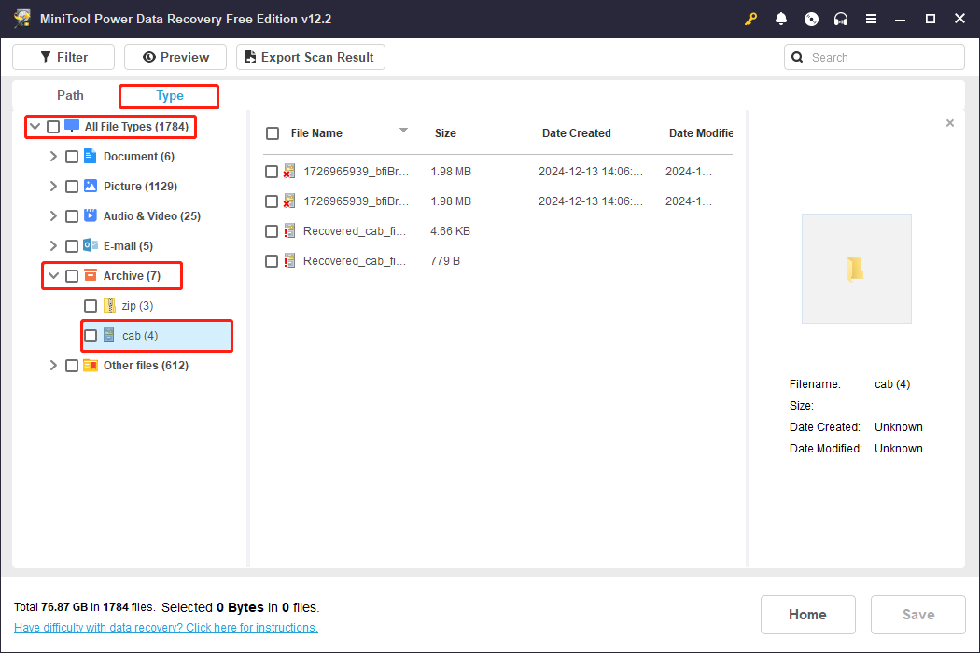Sort by the Date Modified column
This screenshot has width=980, height=653.
point(701,133)
